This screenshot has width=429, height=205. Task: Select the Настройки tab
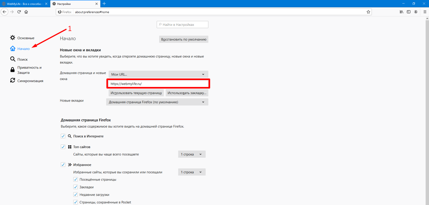[x=75, y=4]
